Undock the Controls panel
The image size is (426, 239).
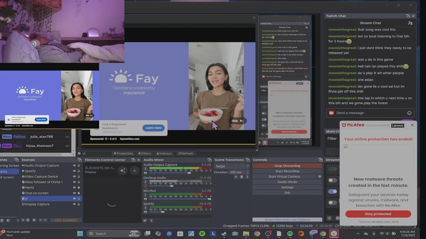320,160
